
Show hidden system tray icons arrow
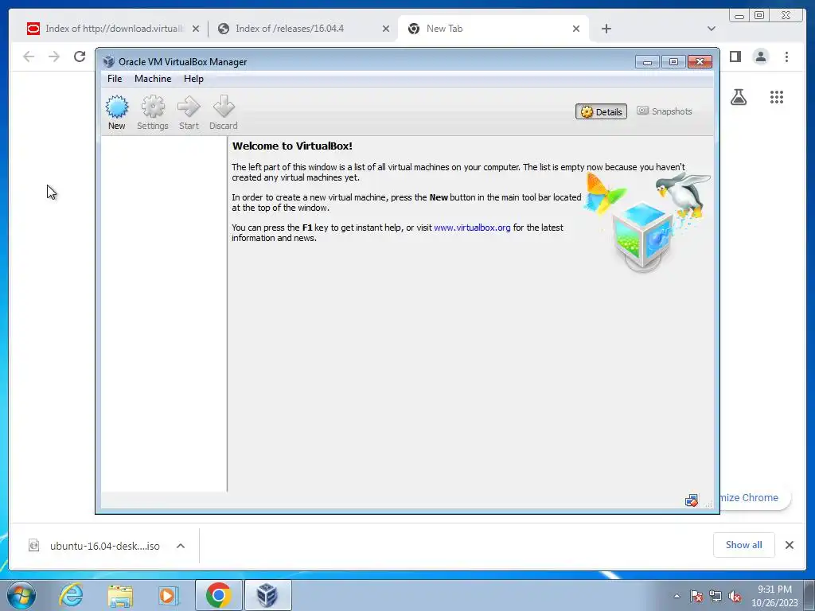[677, 596]
